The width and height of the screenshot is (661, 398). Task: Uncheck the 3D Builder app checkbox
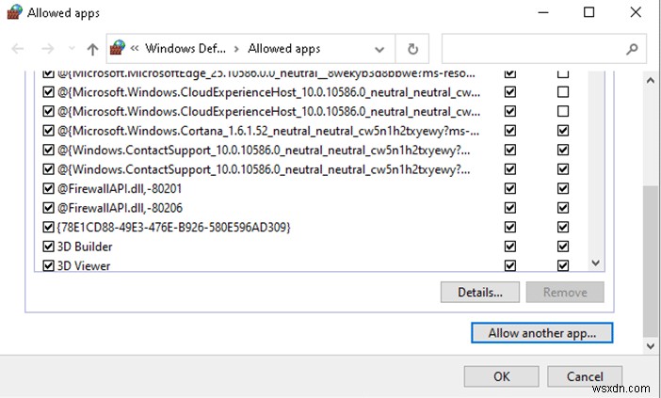click(49, 247)
